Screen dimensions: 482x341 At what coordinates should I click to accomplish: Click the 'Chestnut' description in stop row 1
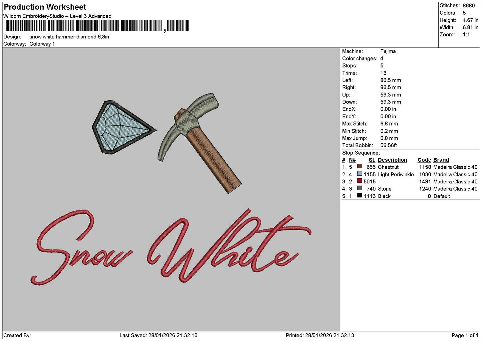click(x=388, y=167)
